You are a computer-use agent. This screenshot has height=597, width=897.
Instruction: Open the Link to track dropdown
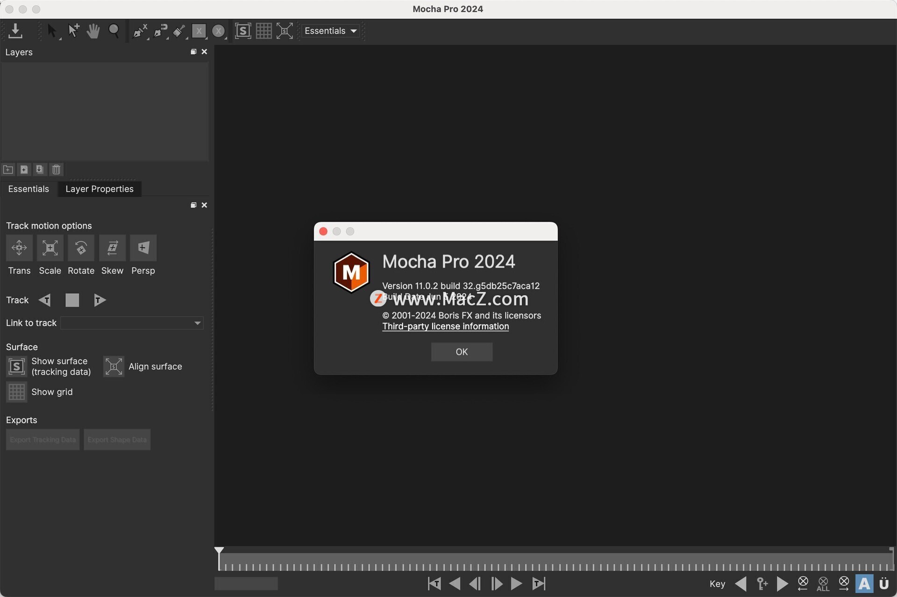pyautogui.click(x=132, y=323)
